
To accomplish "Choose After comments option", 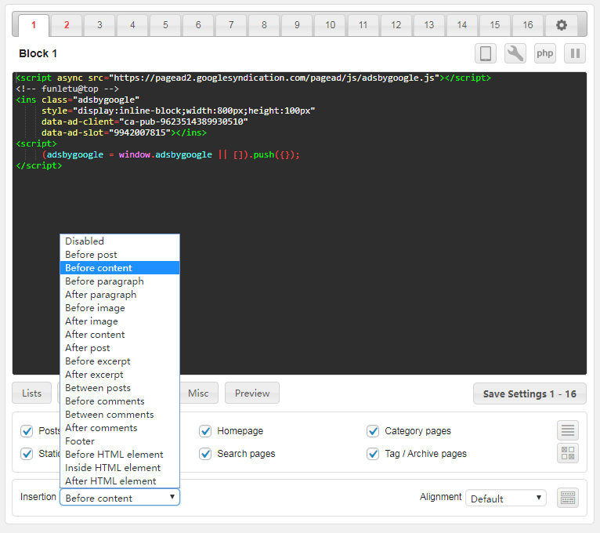I will (x=120, y=428).
